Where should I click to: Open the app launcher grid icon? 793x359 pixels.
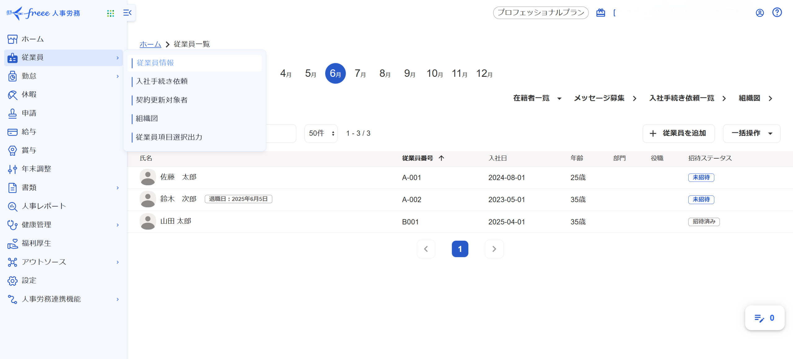[x=111, y=13]
